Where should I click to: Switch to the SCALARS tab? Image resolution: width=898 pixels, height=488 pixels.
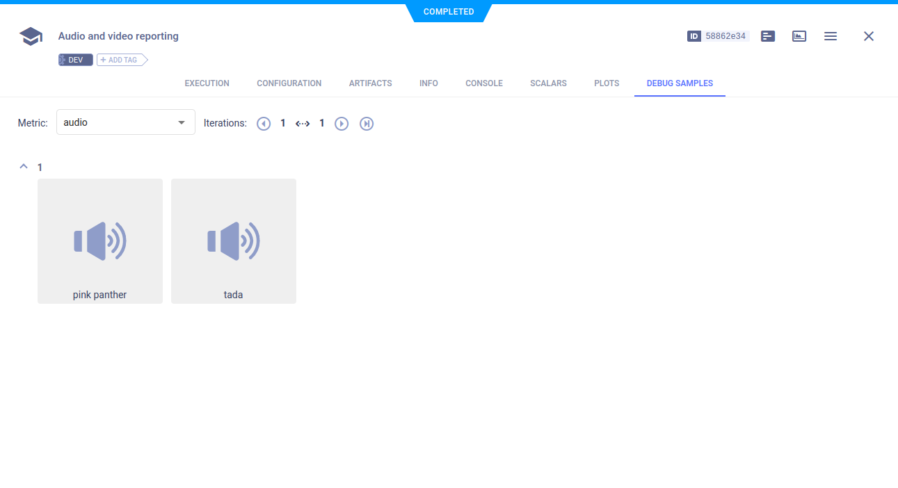[x=548, y=83]
